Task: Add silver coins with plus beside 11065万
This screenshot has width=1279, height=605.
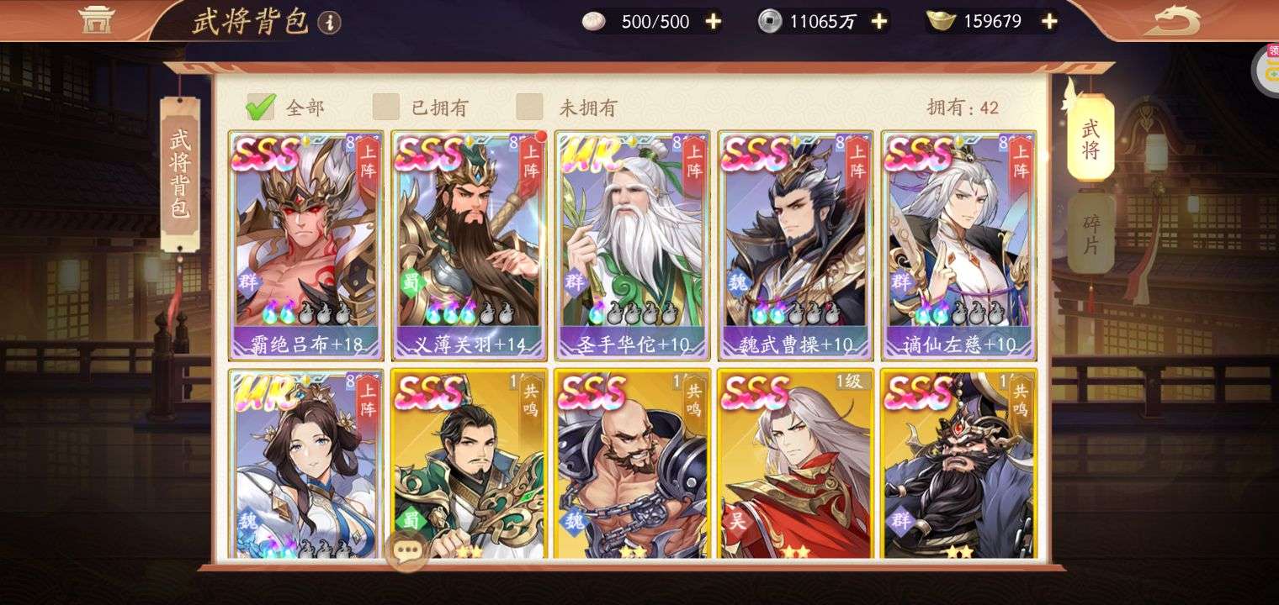Action: 879,22
